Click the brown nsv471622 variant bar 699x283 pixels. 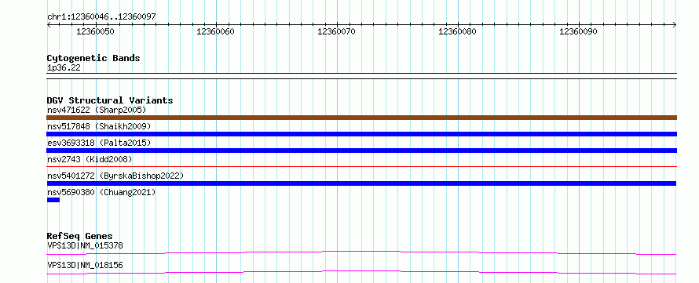(x=361, y=118)
